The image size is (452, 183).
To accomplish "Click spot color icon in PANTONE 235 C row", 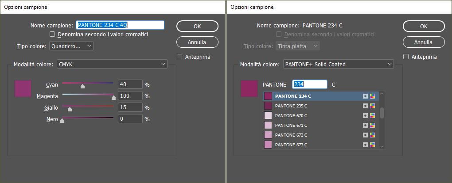I will [x=365, y=106].
